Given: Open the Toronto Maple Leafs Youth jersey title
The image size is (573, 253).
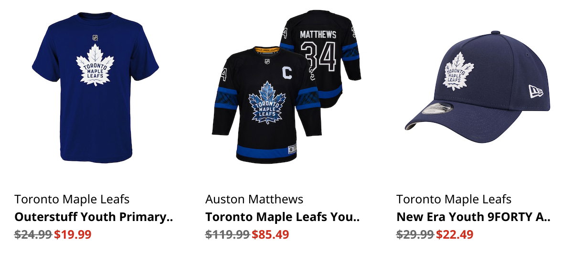Looking at the screenshot, I should pyautogui.click(x=282, y=217).
